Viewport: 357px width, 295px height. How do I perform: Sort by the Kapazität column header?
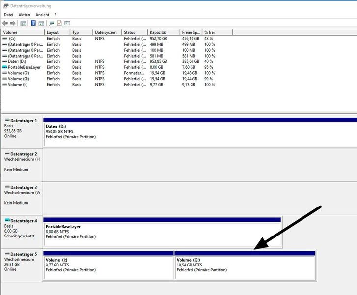coord(164,32)
